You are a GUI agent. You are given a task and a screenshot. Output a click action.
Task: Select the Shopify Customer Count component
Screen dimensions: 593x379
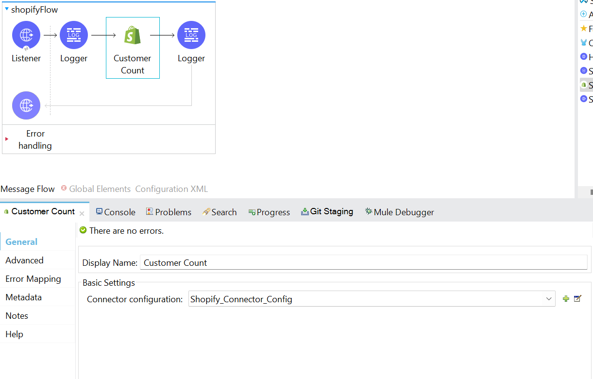133,36
